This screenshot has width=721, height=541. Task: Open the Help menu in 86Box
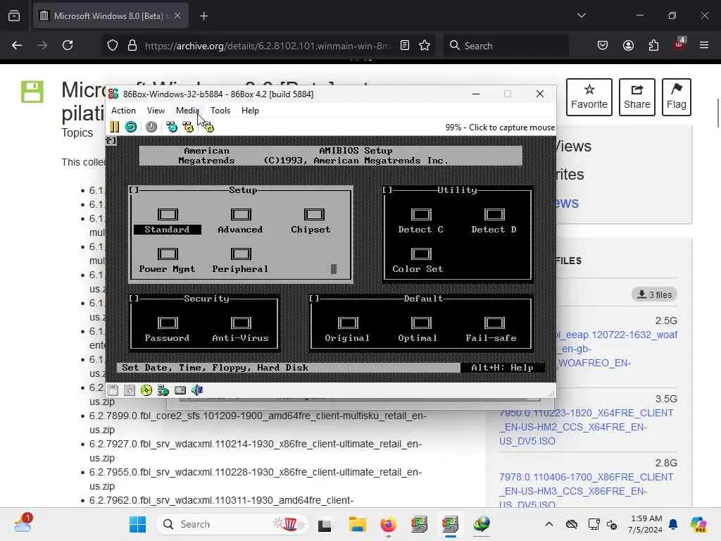pyautogui.click(x=250, y=111)
